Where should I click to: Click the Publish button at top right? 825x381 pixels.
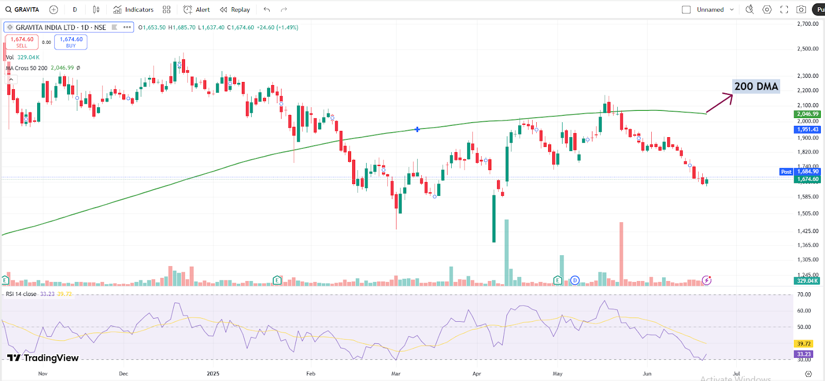[819, 9]
